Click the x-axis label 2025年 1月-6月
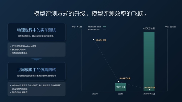This screenshot has height=102, width=182. 149,94
